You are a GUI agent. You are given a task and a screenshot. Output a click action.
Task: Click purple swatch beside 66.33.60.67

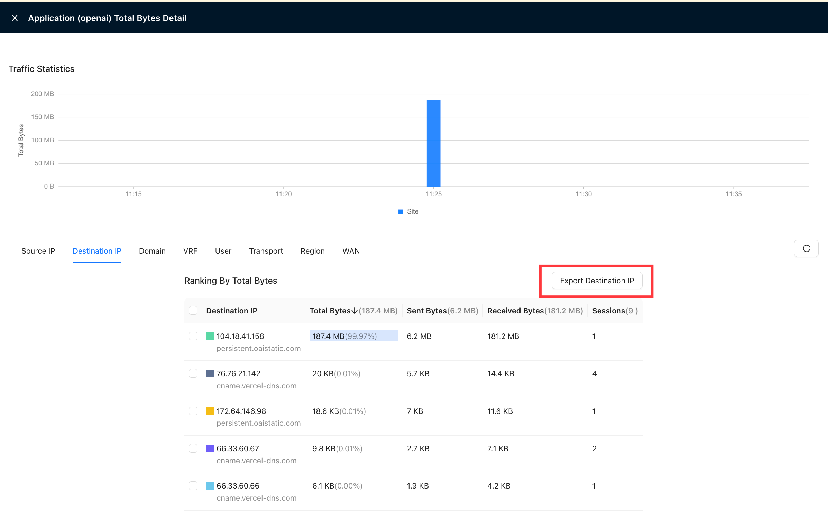(210, 448)
